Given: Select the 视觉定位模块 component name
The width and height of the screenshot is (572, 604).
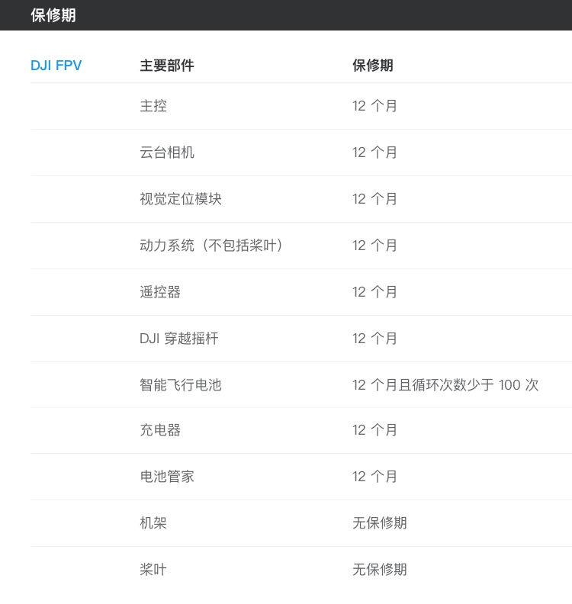Looking at the screenshot, I should pos(181,199).
